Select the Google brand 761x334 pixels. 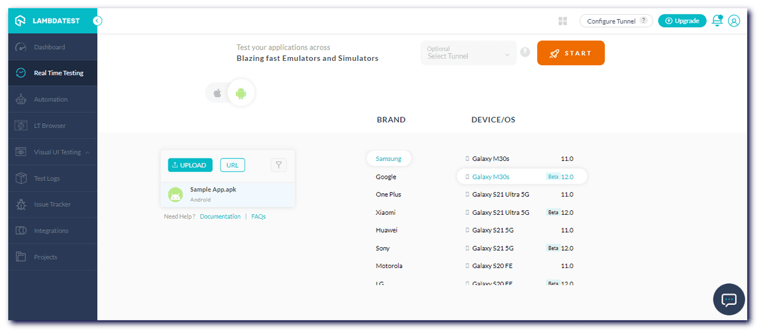coord(386,177)
